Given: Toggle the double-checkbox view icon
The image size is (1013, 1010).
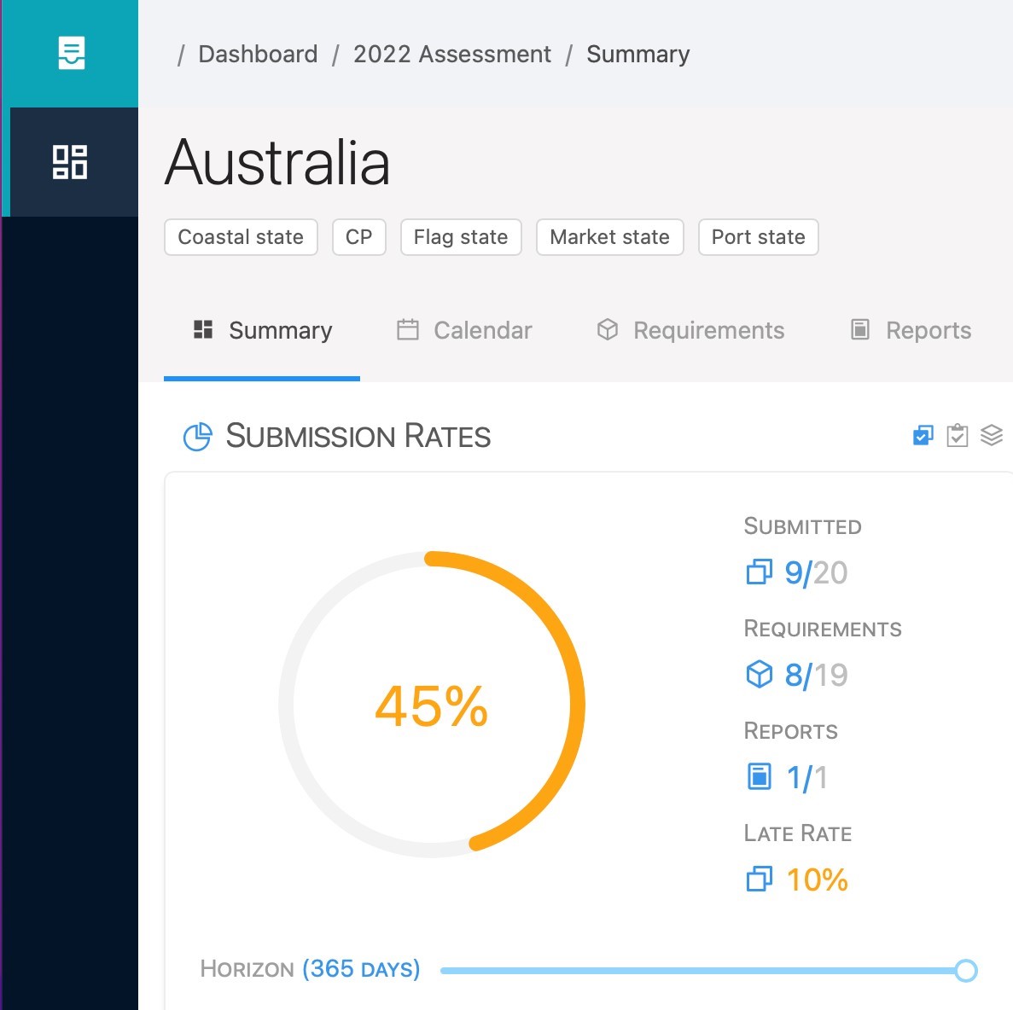Looking at the screenshot, I should (x=923, y=436).
